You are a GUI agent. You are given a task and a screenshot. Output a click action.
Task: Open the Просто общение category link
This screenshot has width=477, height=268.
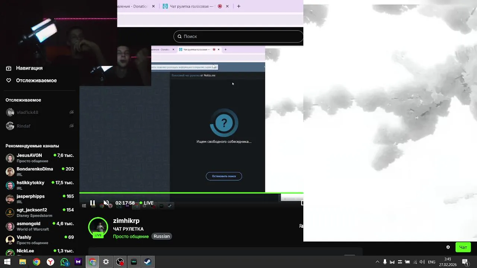[x=131, y=236]
